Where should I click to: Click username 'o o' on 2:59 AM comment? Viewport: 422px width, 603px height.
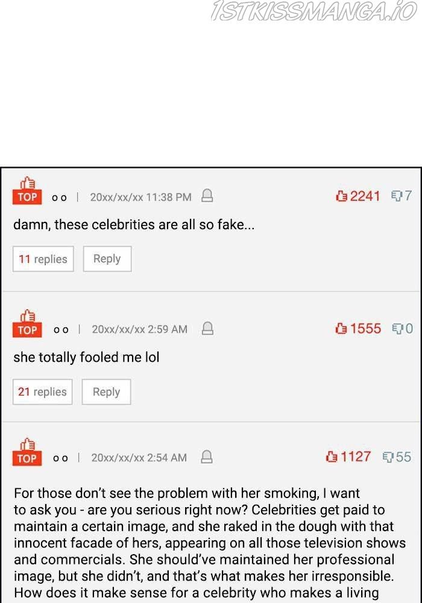tap(60, 330)
